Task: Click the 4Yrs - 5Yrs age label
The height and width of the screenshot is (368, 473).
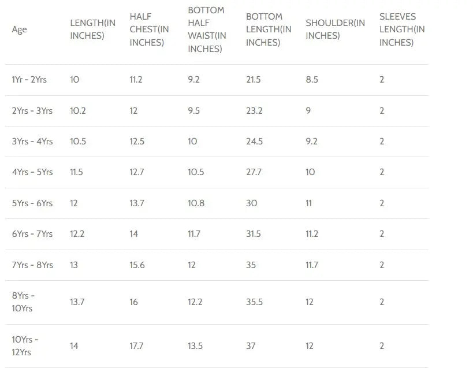Action: click(32, 172)
